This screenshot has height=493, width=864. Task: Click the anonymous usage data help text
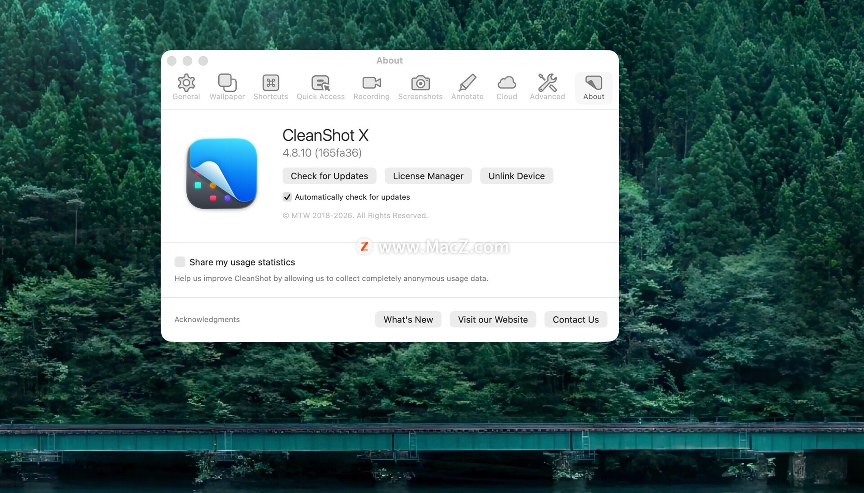(x=331, y=278)
